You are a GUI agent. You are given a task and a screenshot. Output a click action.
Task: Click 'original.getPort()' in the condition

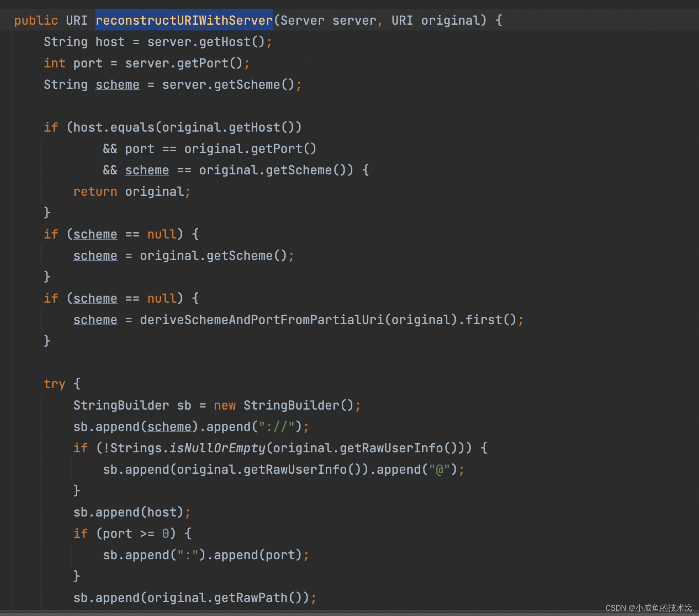tap(250, 148)
